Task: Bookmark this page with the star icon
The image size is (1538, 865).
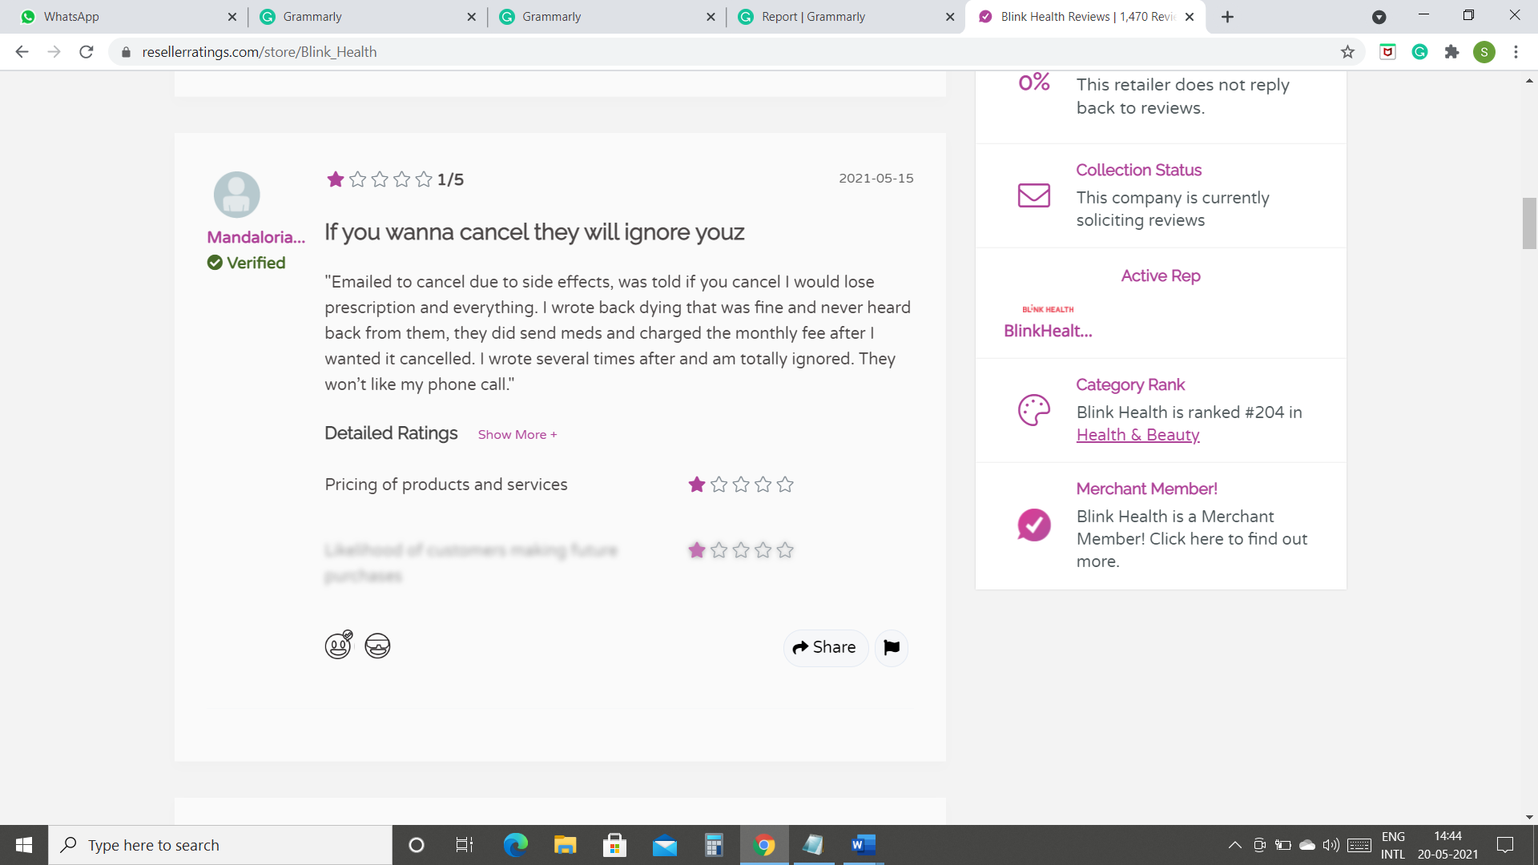Action: coord(1347,52)
